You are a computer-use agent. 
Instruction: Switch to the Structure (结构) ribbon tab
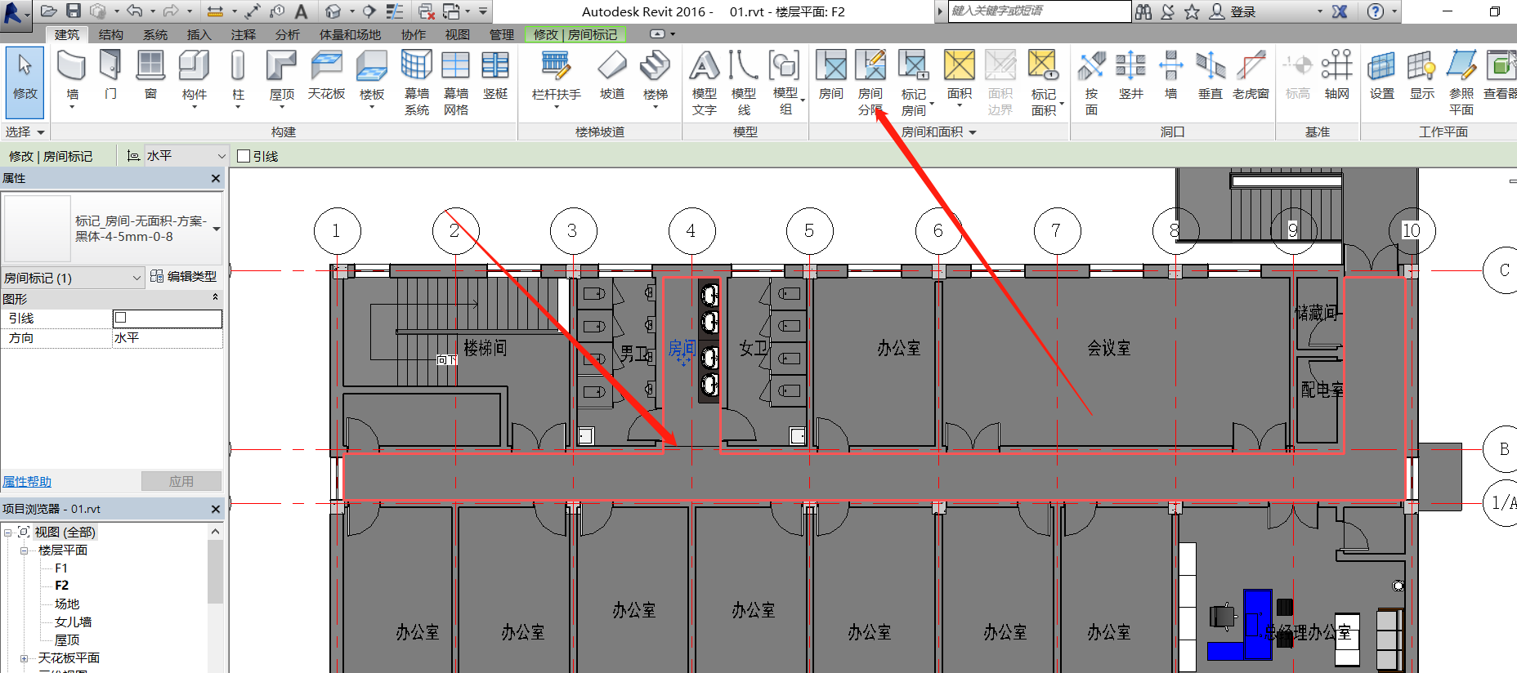click(110, 34)
